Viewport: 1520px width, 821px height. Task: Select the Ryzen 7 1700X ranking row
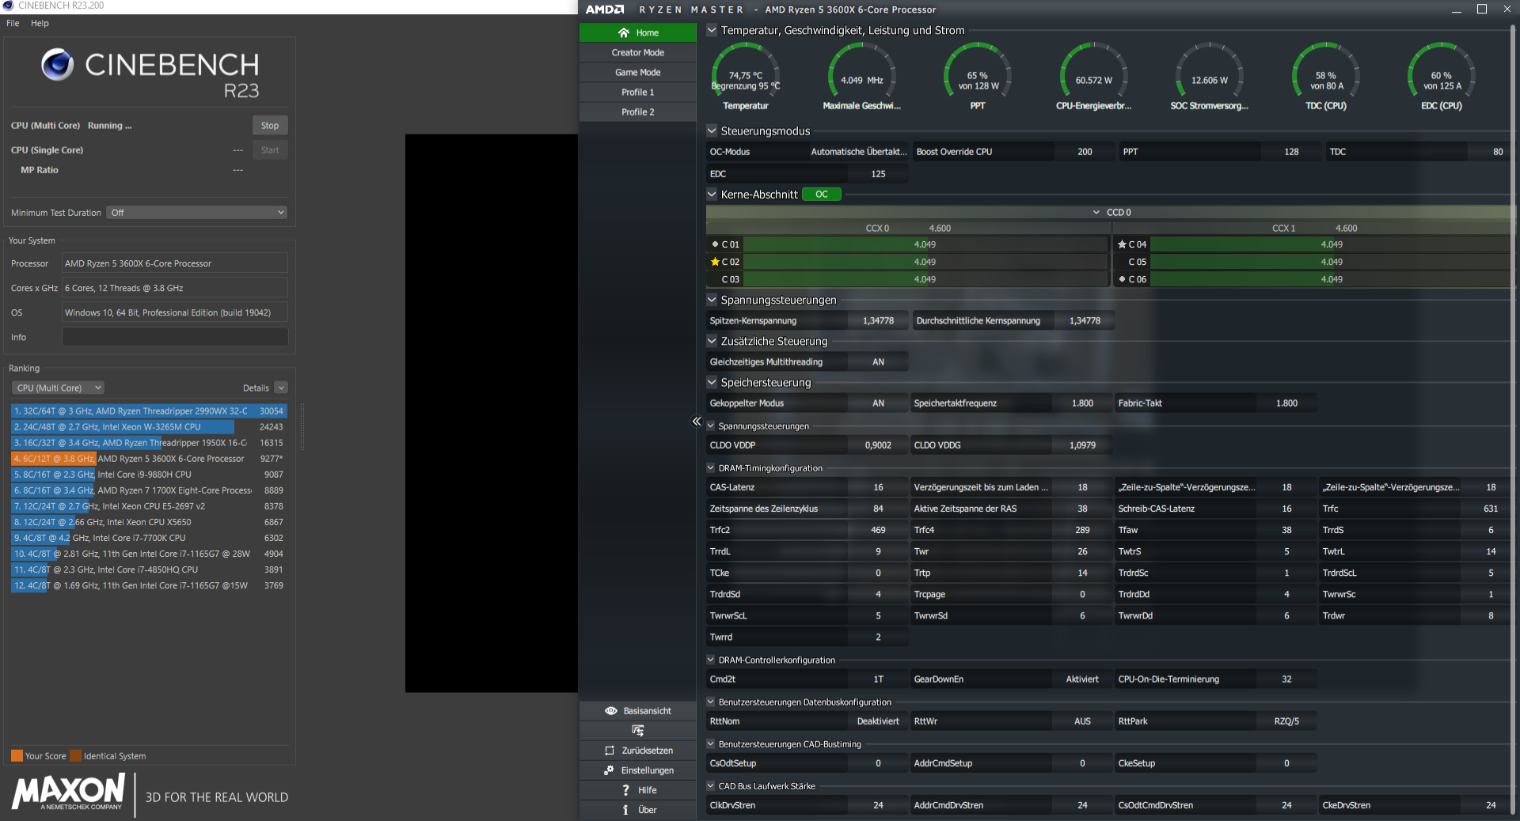[x=149, y=490]
